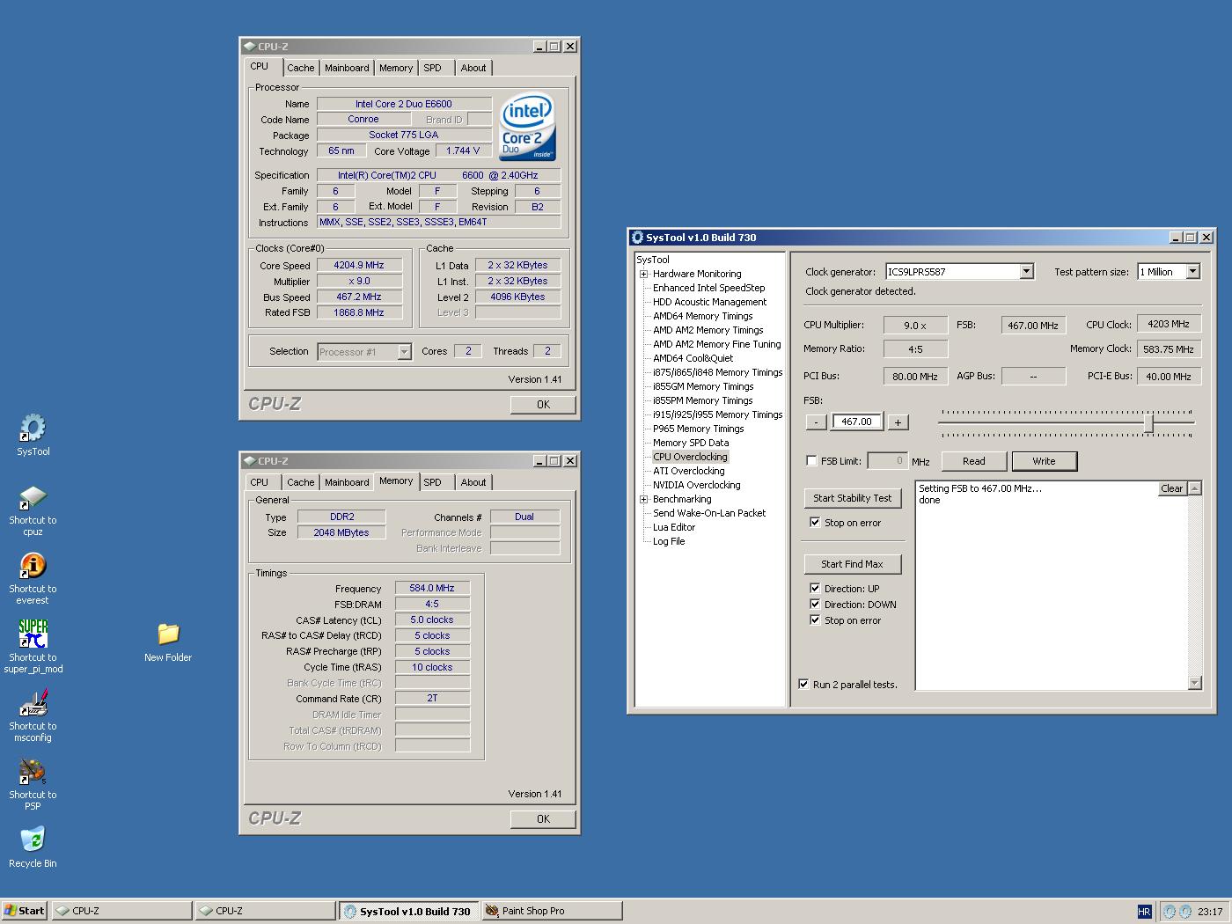The image size is (1232, 924).
Task: Open the Memory tab in top CPU-Z
Action: click(396, 68)
